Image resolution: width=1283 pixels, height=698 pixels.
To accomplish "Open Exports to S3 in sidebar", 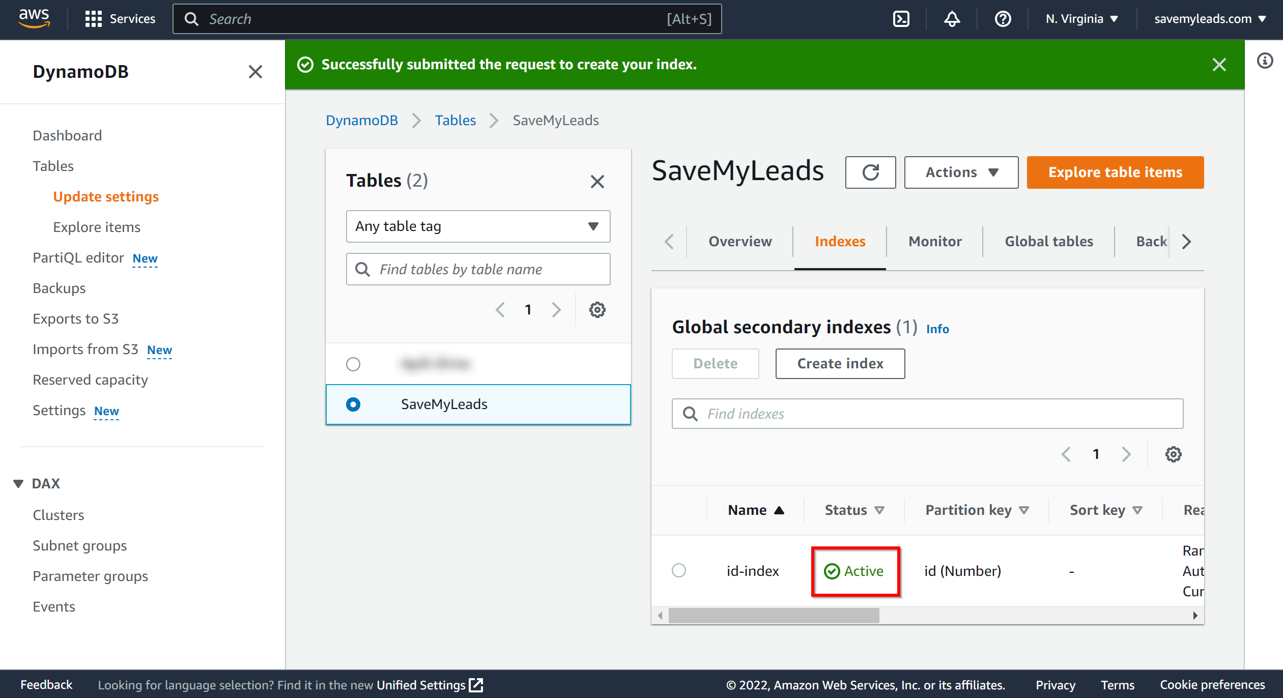I will click(x=75, y=318).
